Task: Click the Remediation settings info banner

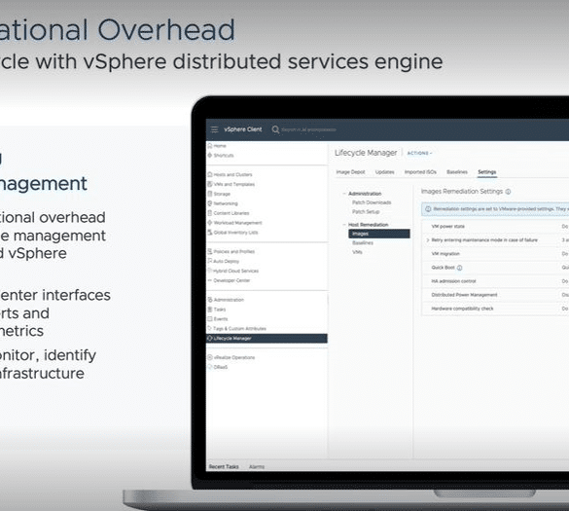Action: [495, 209]
